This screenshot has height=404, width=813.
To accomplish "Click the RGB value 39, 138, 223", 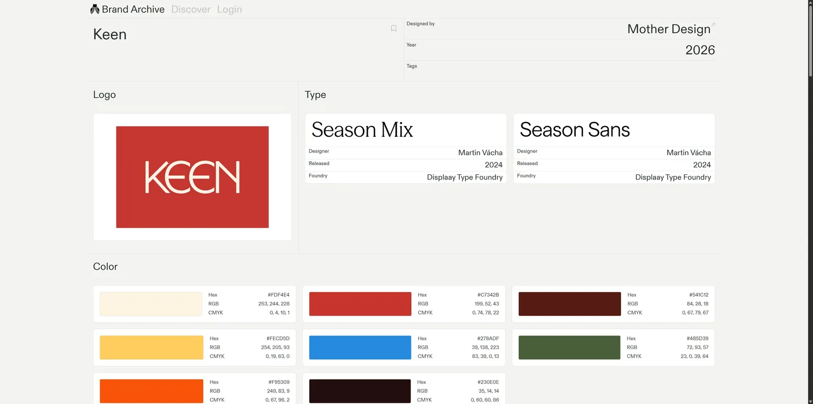I will click(485, 348).
